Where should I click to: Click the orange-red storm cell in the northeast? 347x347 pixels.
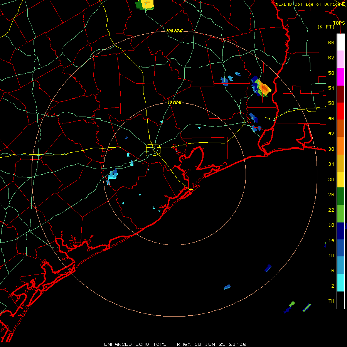click(264, 88)
